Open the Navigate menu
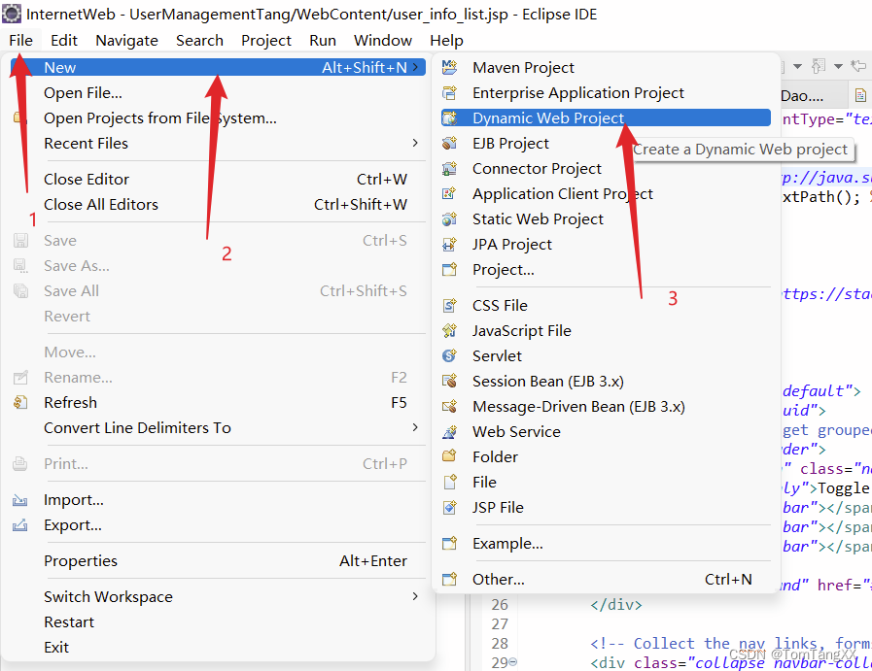 pos(126,41)
